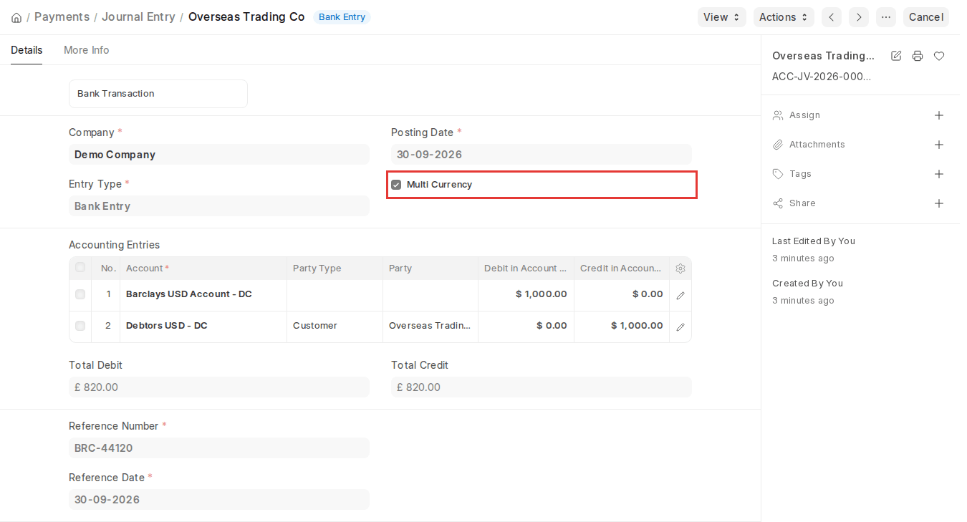Click the Debtors USD - DC account cell
This screenshot has width=967, height=522.
click(x=203, y=326)
